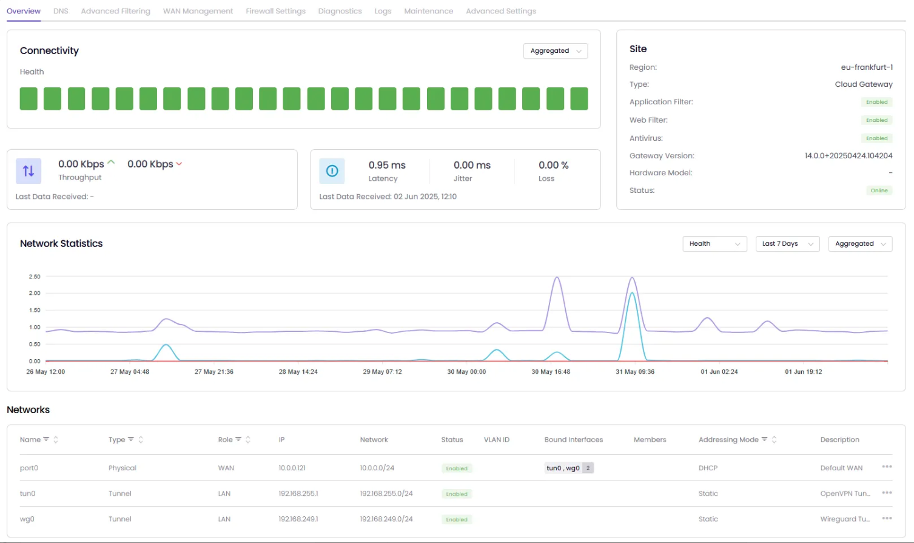Open the Logs tab
Screen dimensions: 914x543
[x=383, y=11]
